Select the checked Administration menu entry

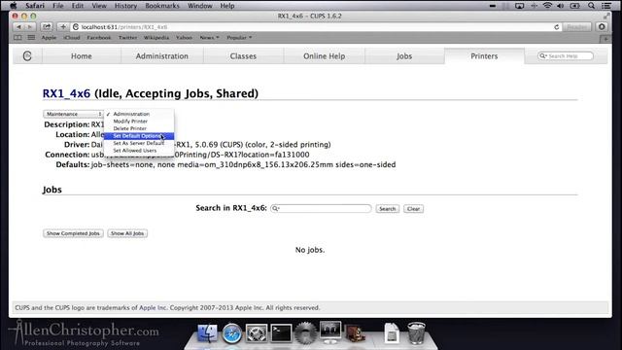pos(139,114)
